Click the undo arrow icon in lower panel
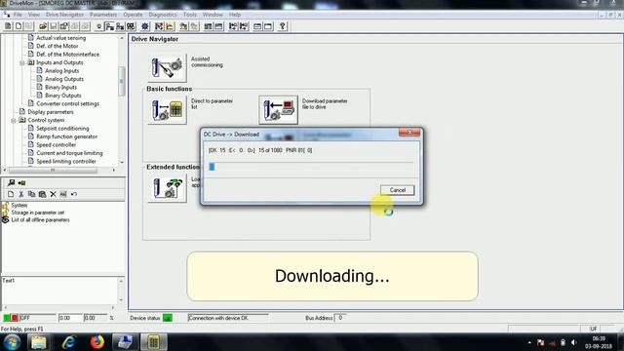This screenshot has height=351, width=624. coord(74,194)
